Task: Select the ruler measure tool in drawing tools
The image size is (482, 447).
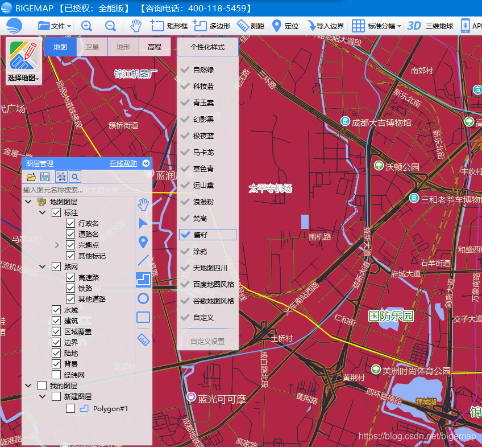Action: [143, 340]
